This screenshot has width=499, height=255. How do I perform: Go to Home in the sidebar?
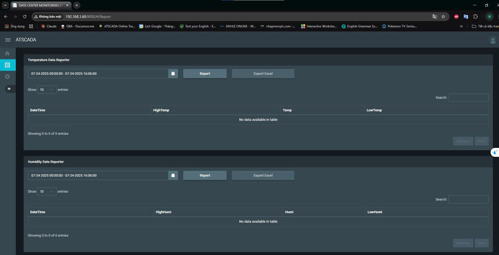(x=7, y=53)
